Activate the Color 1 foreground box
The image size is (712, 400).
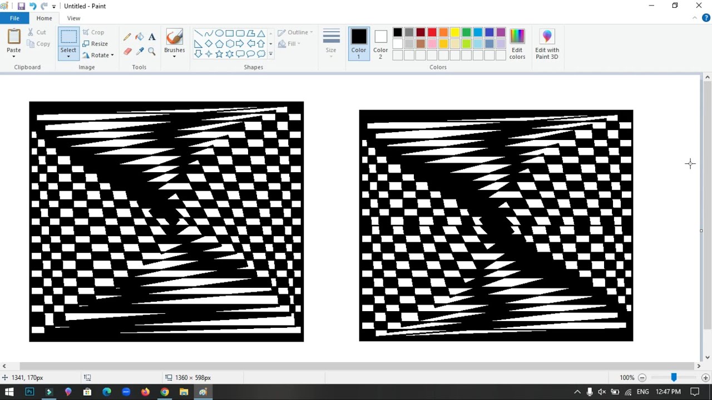pos(359,44)
